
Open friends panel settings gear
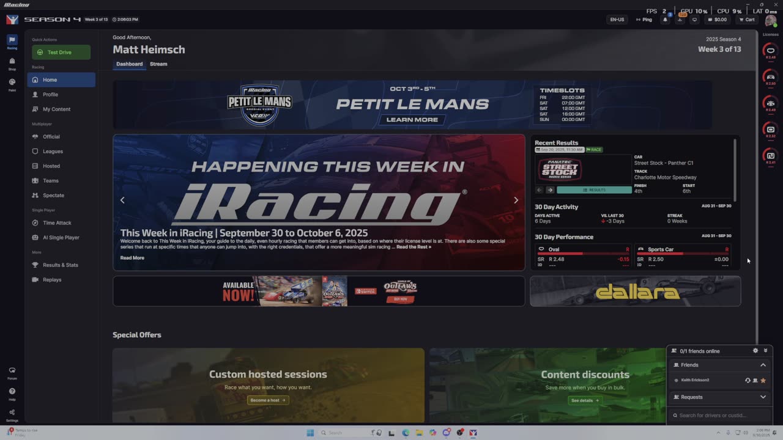[755, 351]
